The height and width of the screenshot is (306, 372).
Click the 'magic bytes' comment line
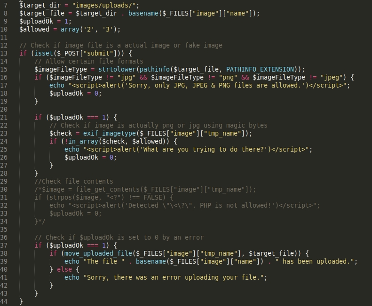point(158,125)
